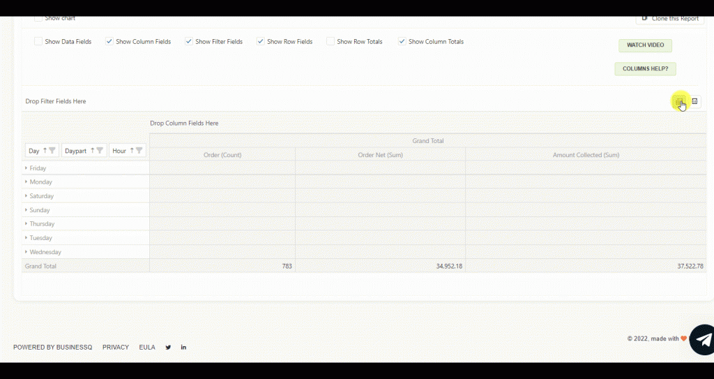Expand the Saturday row
Viewport: 714px width, 379px height.
(x=26, y=195)
